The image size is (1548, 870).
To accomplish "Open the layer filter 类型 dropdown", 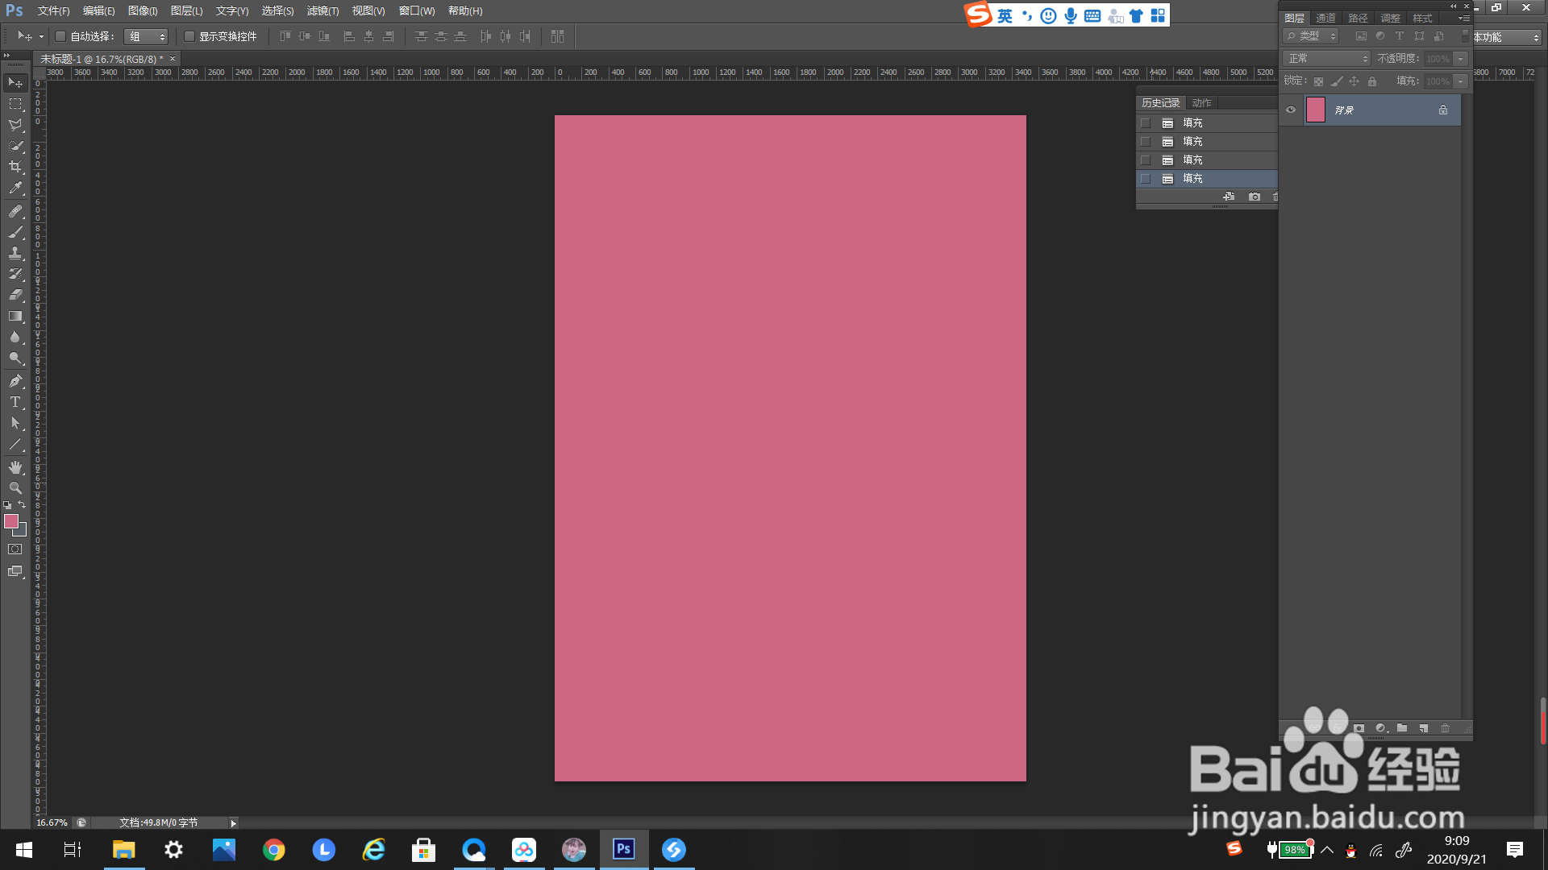I will pyautogui.click(x=1311, y=36).
